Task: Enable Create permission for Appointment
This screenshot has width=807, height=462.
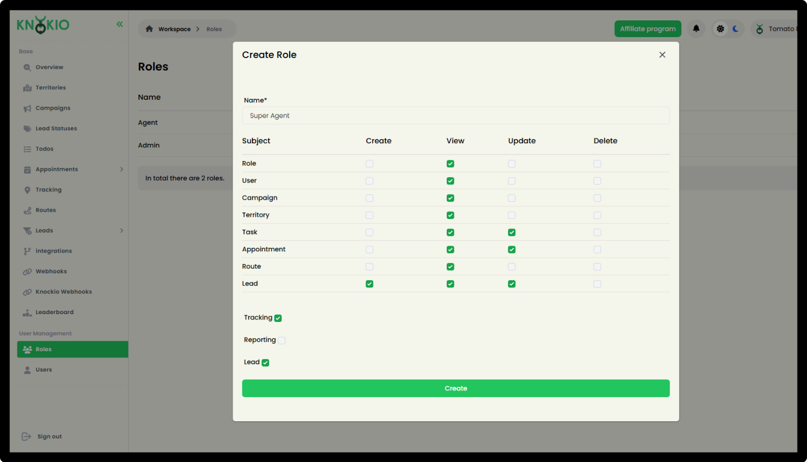Action: (x=370, y=249)
